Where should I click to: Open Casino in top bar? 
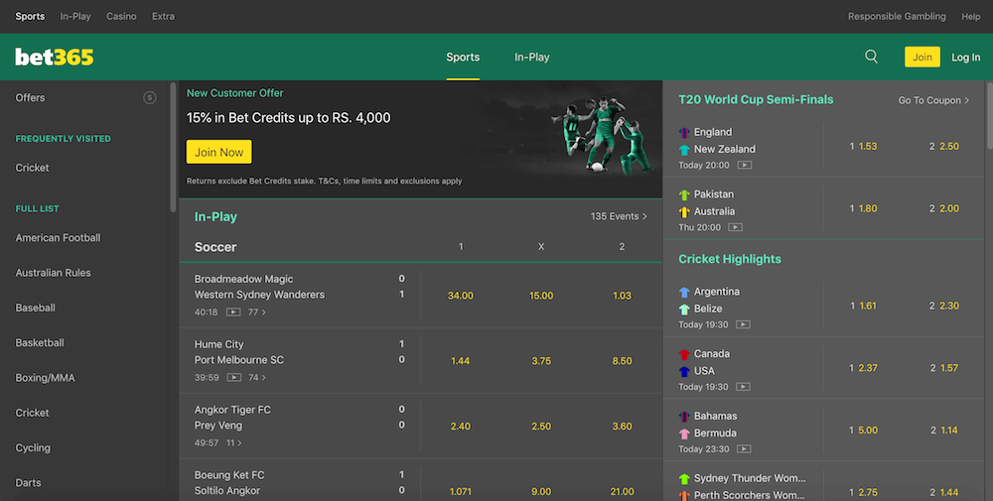[x=121, y=17]
